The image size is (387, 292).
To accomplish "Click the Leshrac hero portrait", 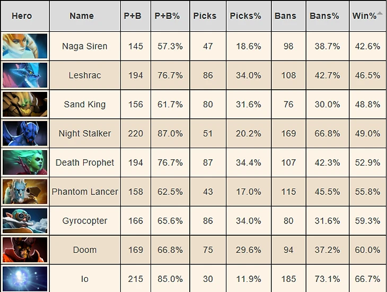I will coord(25,75).
